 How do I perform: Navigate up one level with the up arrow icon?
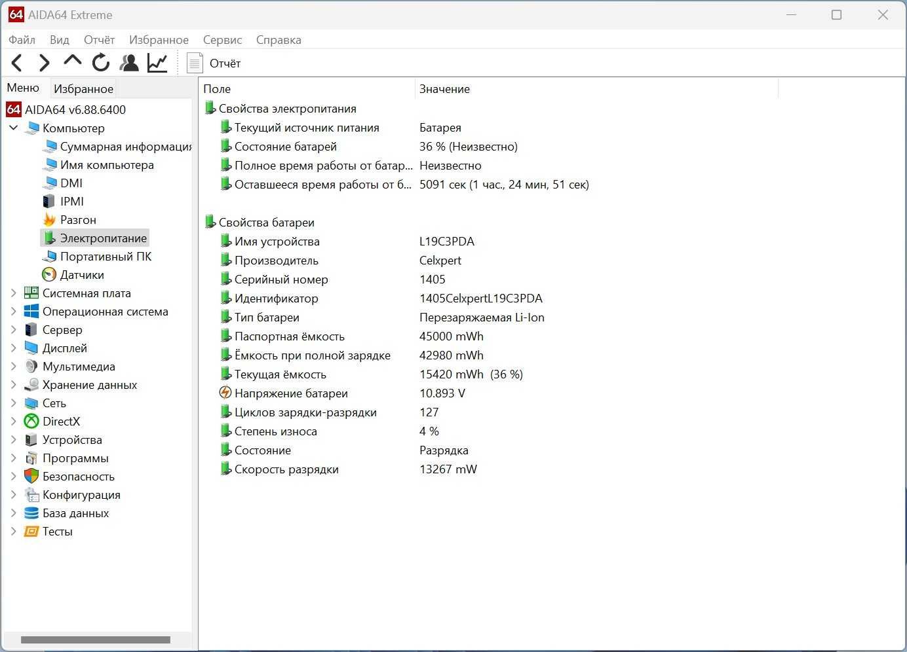click(x=72, y=62)
